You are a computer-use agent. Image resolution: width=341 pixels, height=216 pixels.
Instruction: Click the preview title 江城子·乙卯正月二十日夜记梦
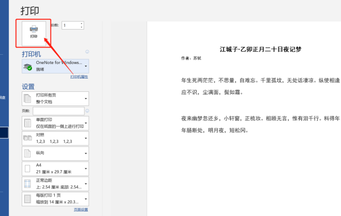pos(261,49)
